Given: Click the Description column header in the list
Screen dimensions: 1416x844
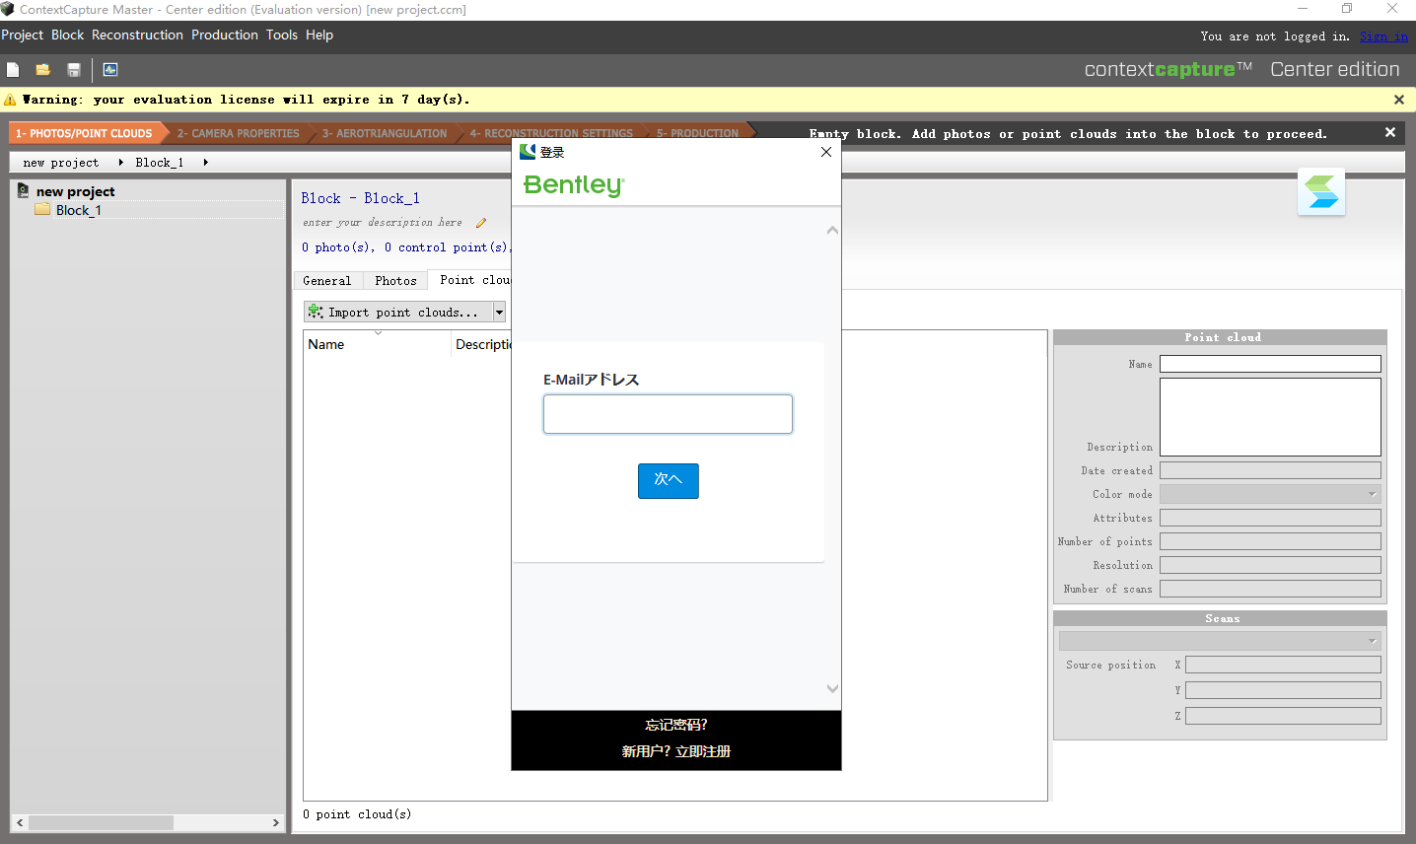Looking at the screenshot, I should point(482,344).
